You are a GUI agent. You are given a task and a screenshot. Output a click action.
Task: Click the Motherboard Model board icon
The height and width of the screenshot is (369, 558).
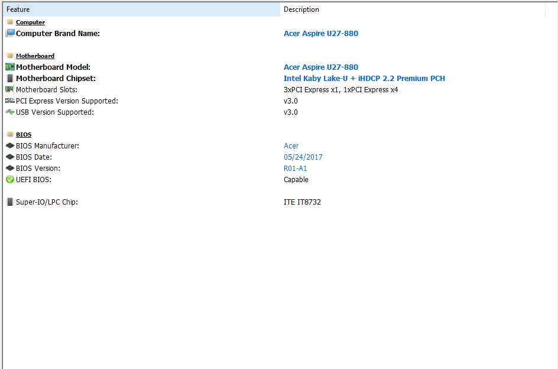(10, 67)
